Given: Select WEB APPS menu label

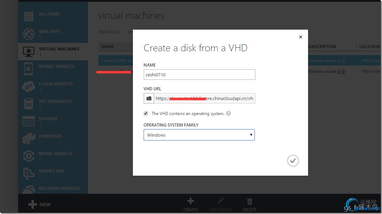Looking at the screenshot, I should (x=49, y=31).
